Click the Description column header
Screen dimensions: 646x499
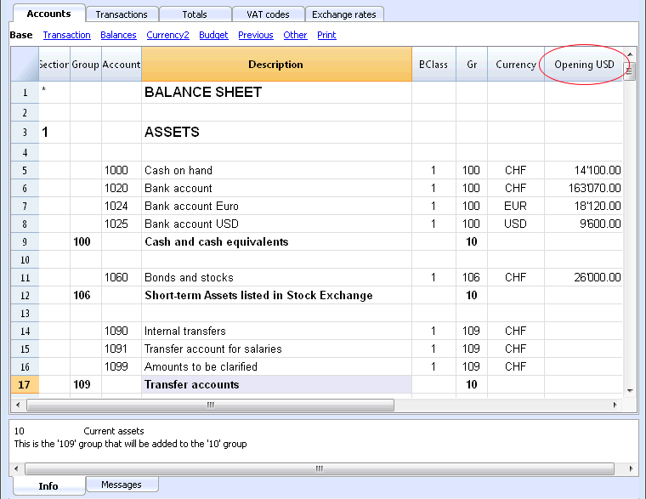[x=276, y=65]
